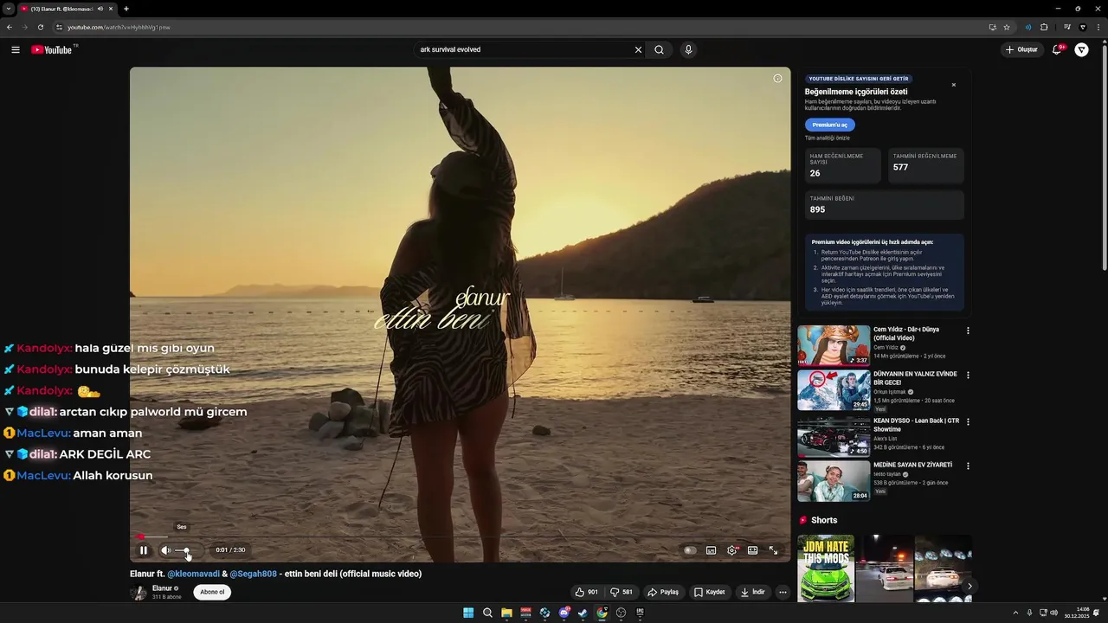Clear the search box text
Screen dimensions: 1108x623
tap(638, 50)
